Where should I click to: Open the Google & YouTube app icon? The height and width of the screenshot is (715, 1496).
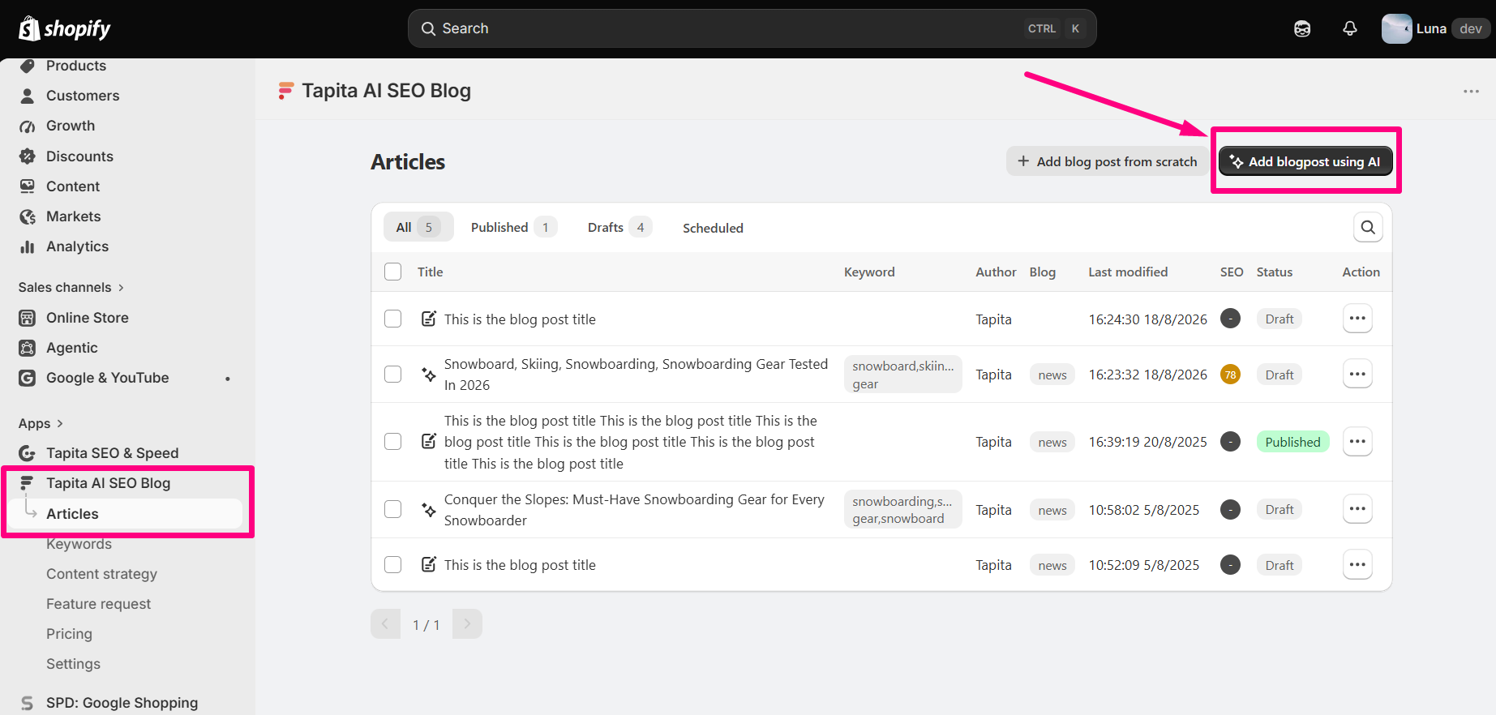pyautogui.click(x=28, y=378)
